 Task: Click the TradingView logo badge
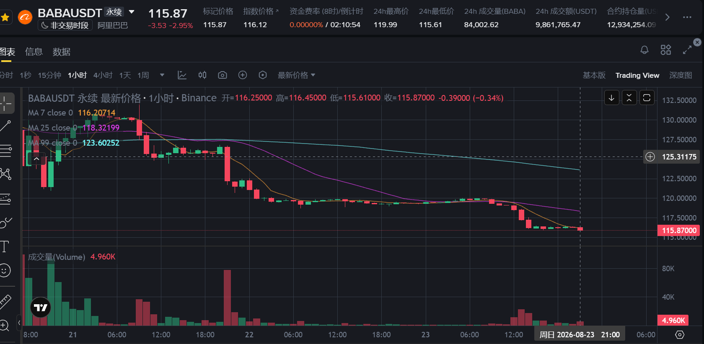click(41, 308)
